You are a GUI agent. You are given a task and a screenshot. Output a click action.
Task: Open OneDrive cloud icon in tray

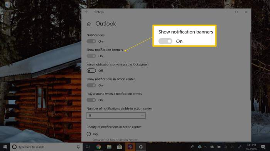click(212, 147)
